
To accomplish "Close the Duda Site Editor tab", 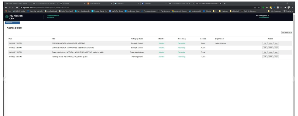I will pos(111,3).
